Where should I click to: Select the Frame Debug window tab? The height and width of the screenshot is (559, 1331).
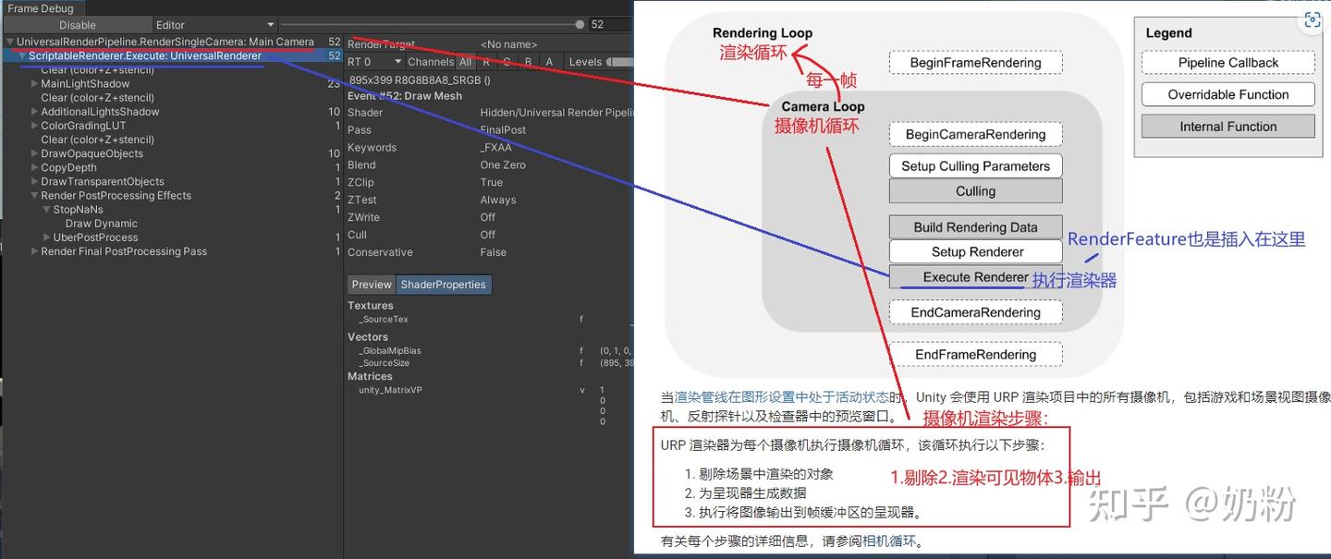click(x=39, y=7)
